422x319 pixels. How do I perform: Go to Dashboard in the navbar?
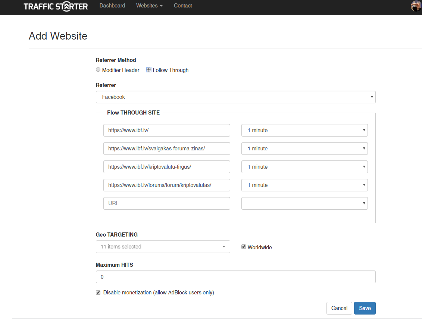112,6
